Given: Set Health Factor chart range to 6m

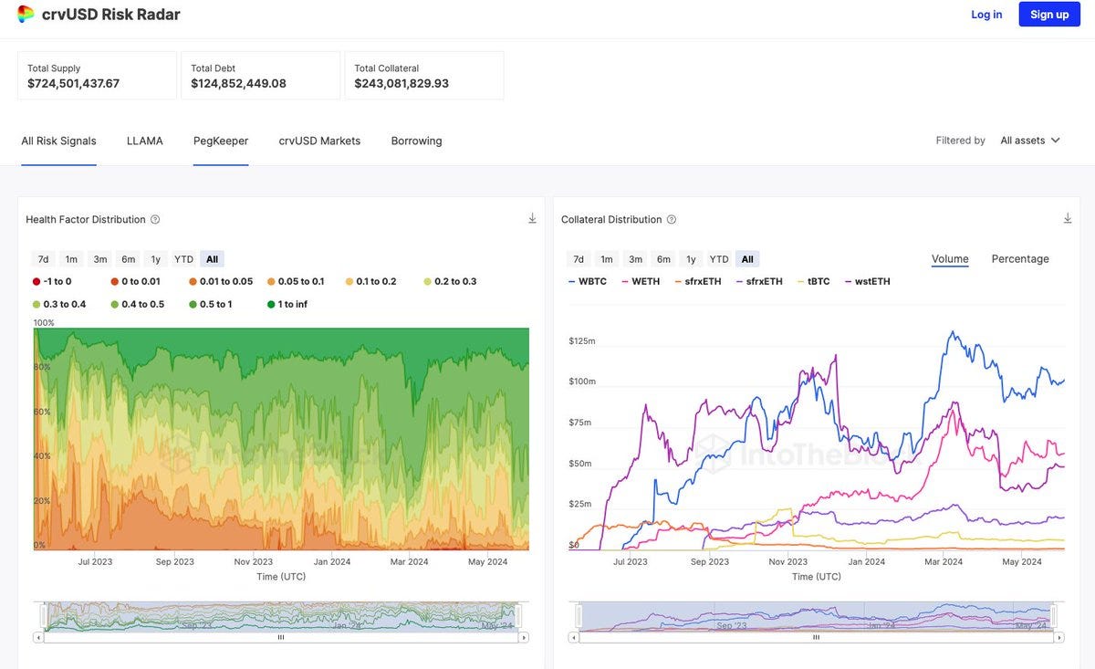Looking at the screenshot, I should (x=129, y=259).
